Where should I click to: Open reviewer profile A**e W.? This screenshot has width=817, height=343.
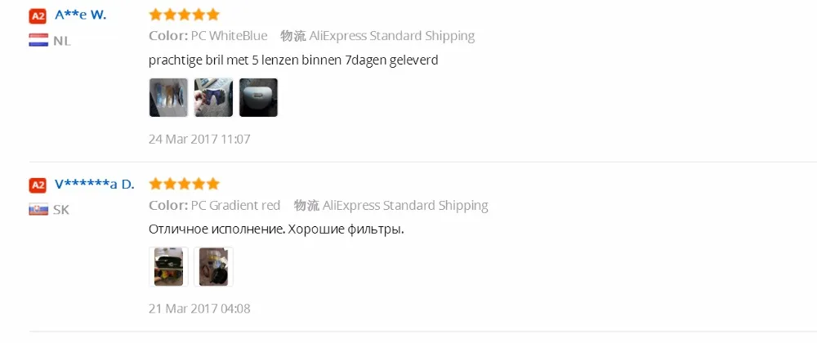[81, 15]
